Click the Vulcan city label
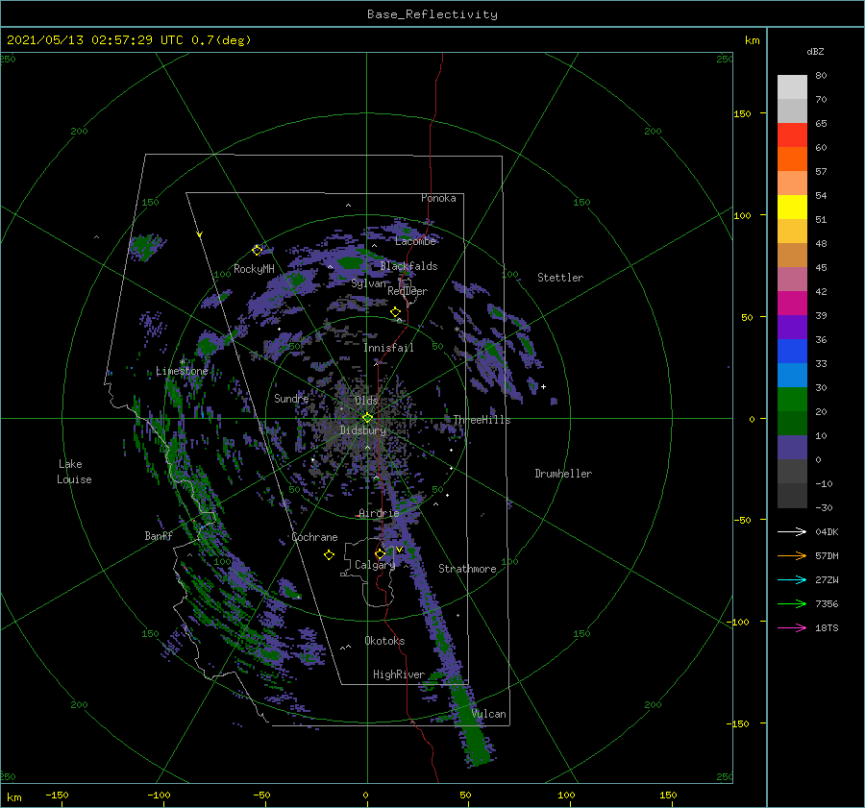This screenshot has height=808, width=865. pyautogui.click(x=489, y=714)
